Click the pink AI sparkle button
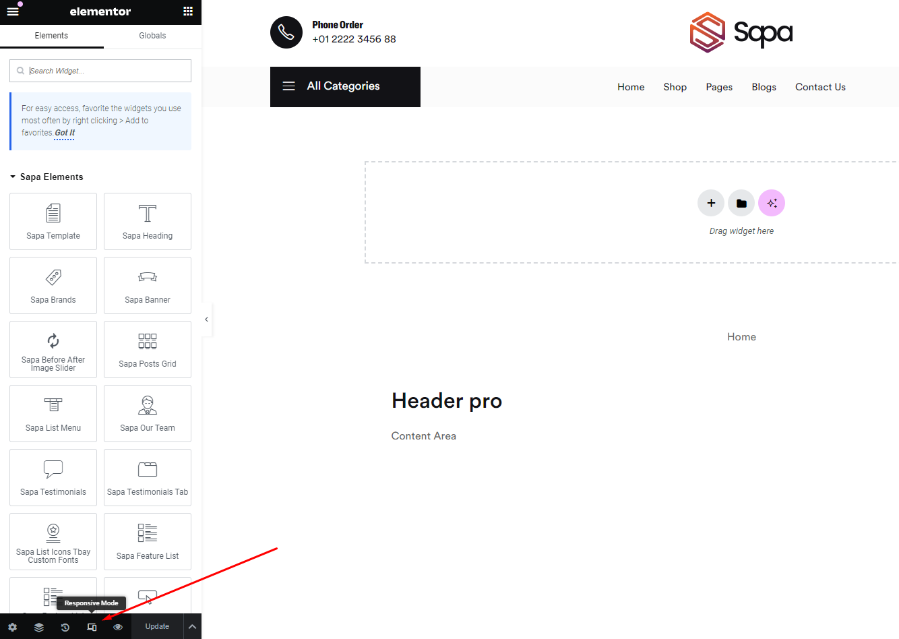 click(772, 203)
